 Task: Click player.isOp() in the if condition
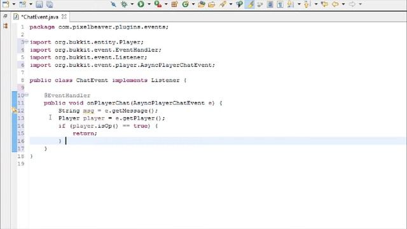click(95, 126)
